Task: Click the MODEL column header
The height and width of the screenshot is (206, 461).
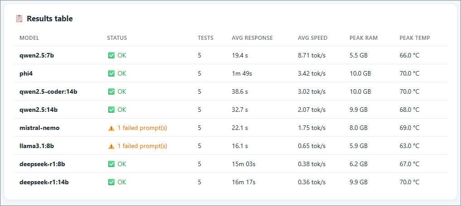Action: point(29,38)
